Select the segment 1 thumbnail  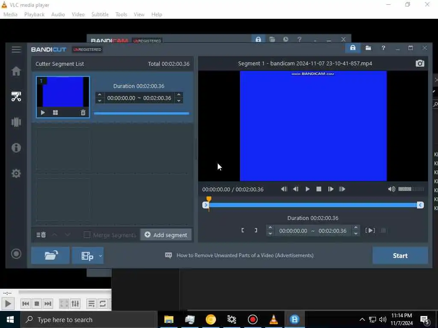pyautogui.click(x=63, y=97)
